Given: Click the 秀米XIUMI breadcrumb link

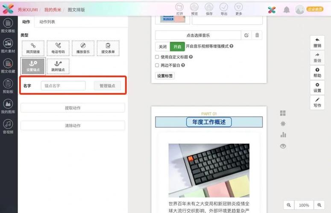Looking at the screenshot, I should coord(28,10).
